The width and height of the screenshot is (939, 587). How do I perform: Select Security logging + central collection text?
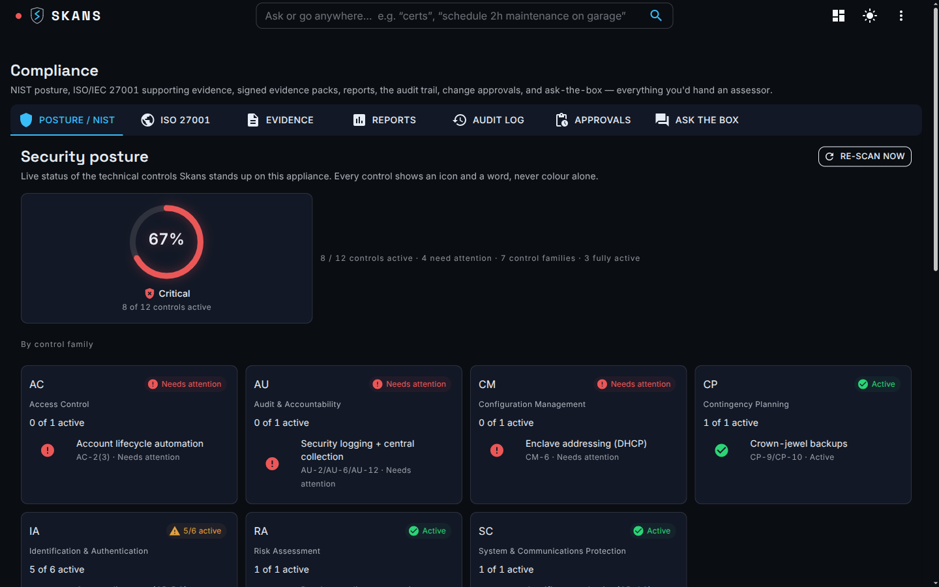click(x=357, y=450)
